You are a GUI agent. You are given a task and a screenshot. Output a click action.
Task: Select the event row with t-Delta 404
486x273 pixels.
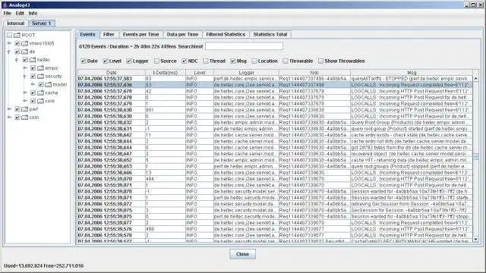coord(275,179)
